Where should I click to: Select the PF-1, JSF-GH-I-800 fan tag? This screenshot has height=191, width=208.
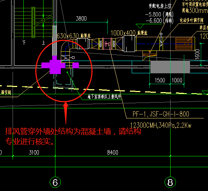(x=161, y=114)
